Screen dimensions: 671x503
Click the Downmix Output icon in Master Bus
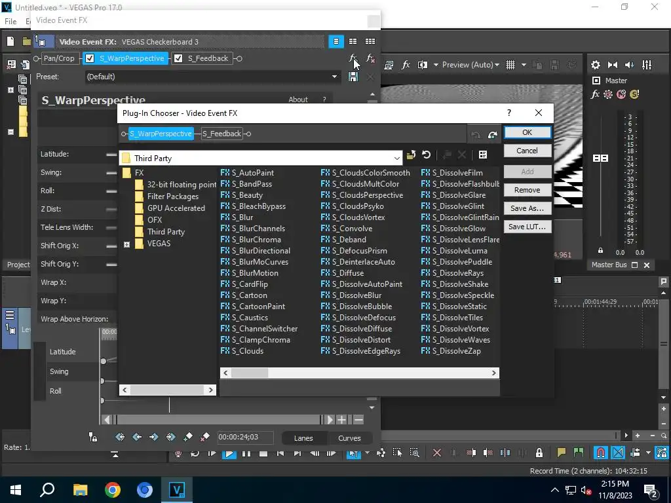pyautogui.click(x=613, y=65)
